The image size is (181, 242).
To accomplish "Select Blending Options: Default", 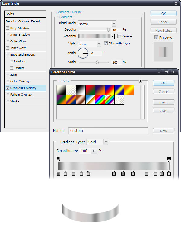I will [25, 21].
